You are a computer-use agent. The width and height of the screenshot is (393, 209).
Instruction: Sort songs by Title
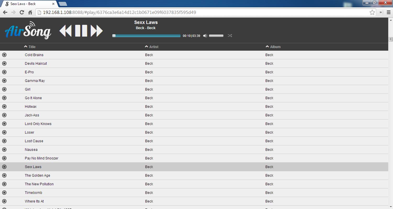(x=30, y=47)
